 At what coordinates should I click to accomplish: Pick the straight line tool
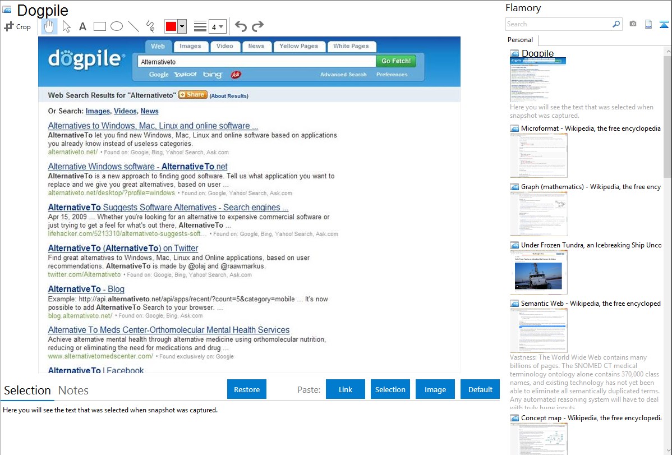point(134,26)
